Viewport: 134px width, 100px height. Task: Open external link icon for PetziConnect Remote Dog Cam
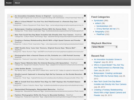[85, 21]
